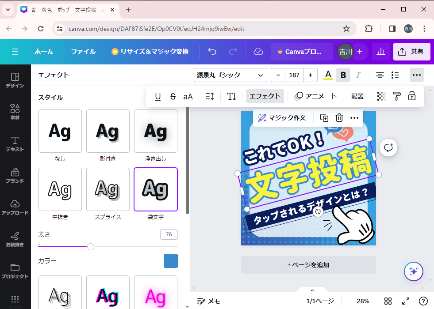Open the text color picker icon
The height and width of the screenshot is (309, 434).
pyautogui.click(x=328, y=75)
